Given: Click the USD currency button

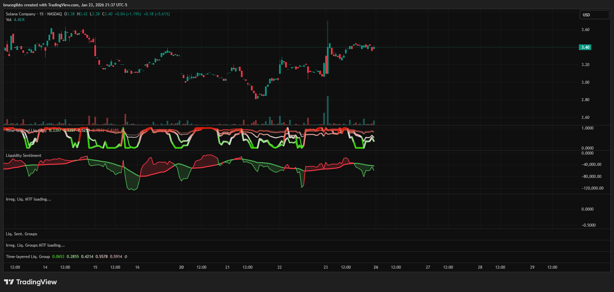Looking at the screenshot, I should click(594, 15).
